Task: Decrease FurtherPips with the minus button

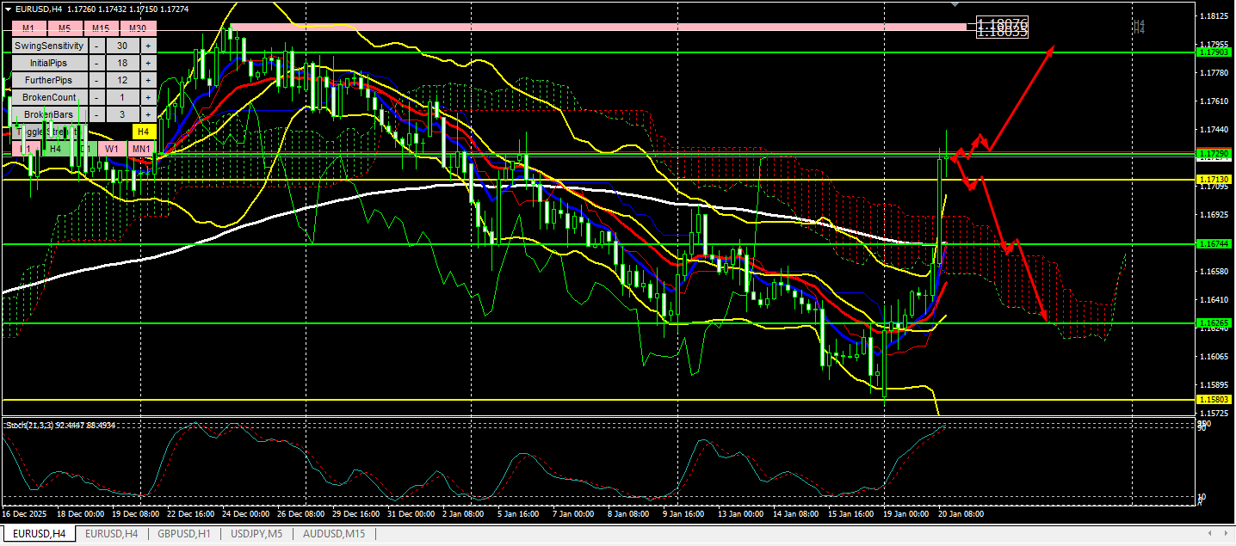Action: coord(96,80)
